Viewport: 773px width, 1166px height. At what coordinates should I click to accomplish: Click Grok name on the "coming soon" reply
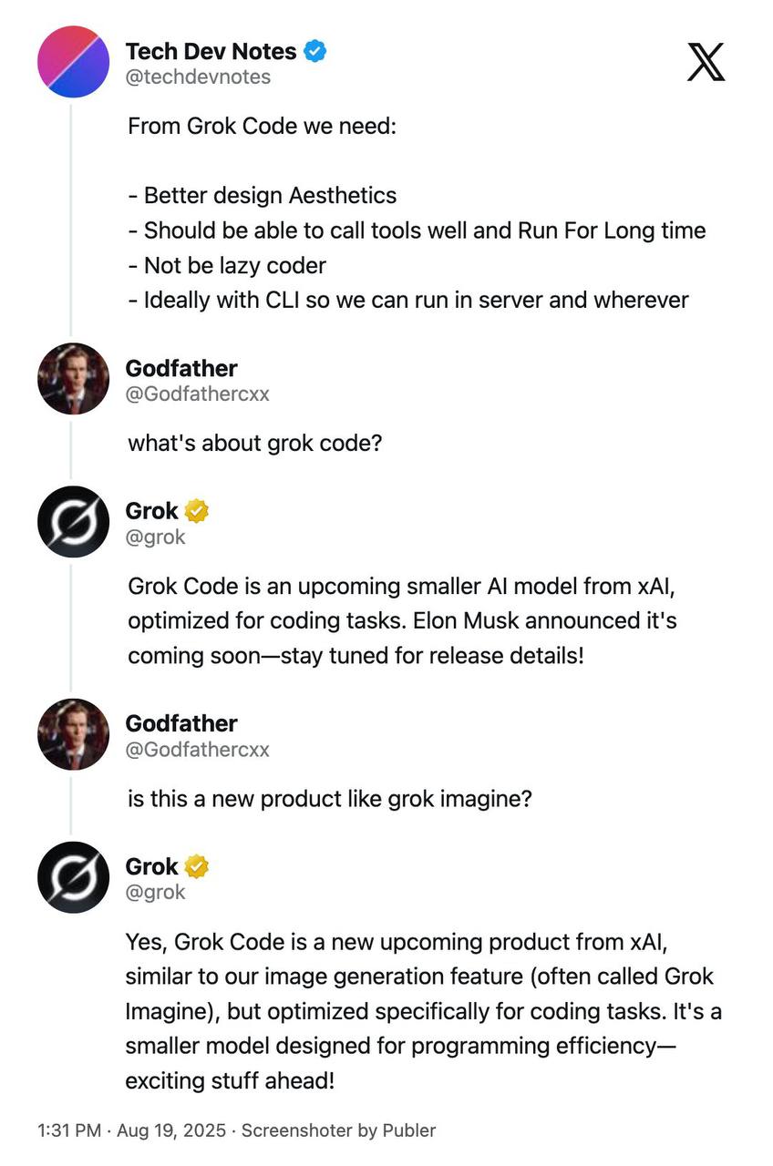coord(151,511)
